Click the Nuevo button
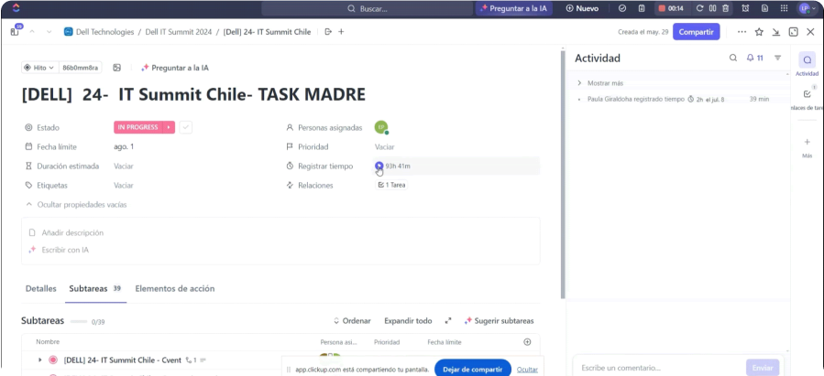The width and height of the screenshot is (824, 376). click(x=582, y=8)
